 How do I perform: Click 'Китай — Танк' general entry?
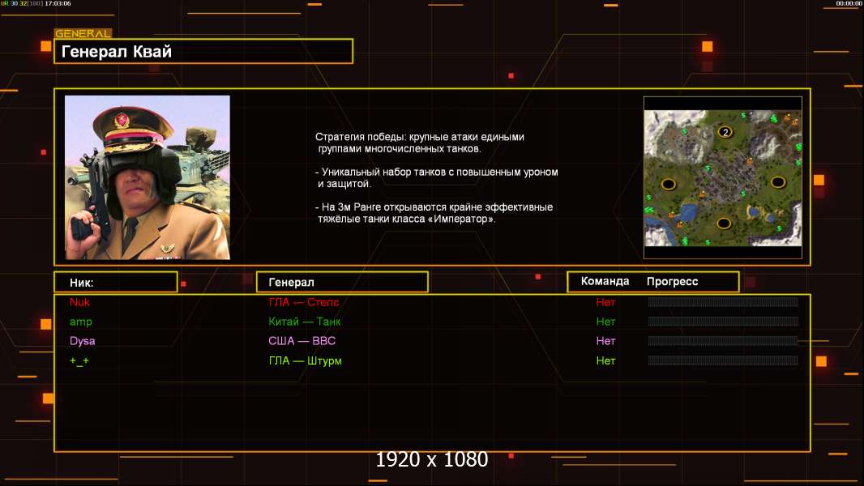[x=305, y=322]
